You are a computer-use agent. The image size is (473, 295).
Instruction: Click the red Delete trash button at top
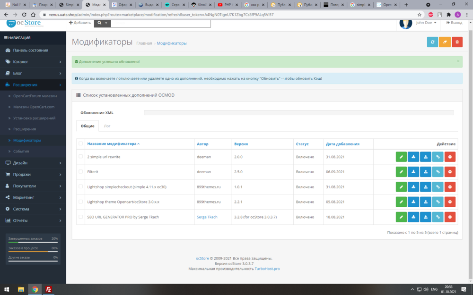[x=457, y=42]
